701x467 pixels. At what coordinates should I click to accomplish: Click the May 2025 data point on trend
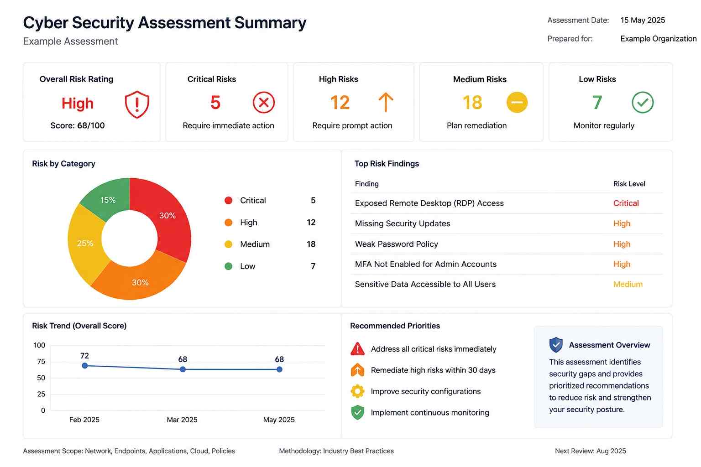pos(279,369)
